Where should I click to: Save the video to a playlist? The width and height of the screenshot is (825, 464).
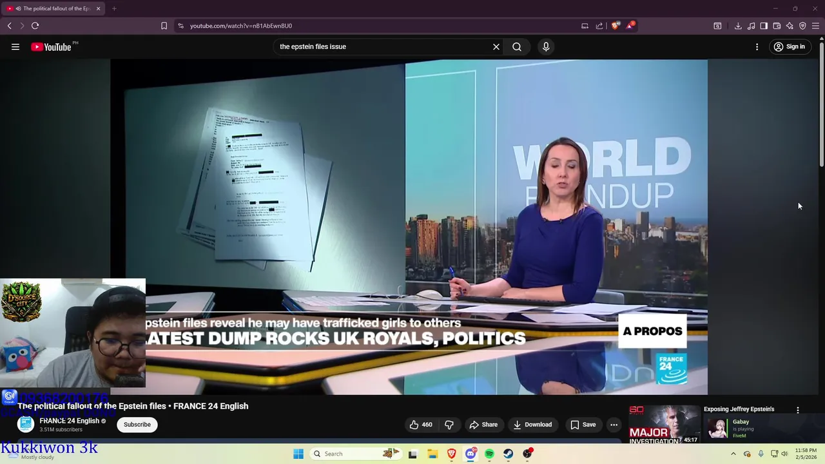[x=583, y=425]
